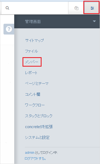The height and width of the screenshot is (164, 100).
Task: Click the help question mark icon
Action: pos(9,29)
